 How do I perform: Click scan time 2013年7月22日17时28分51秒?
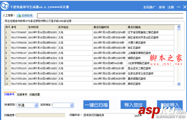point(109,84)
